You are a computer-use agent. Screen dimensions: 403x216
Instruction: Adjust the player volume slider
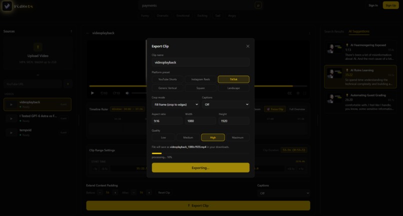[x=139, y=93]
